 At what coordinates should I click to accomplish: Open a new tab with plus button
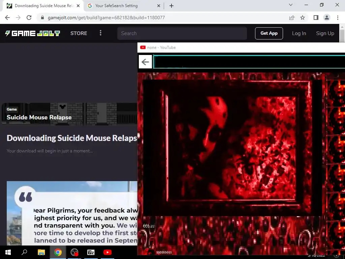coord(171,6)
